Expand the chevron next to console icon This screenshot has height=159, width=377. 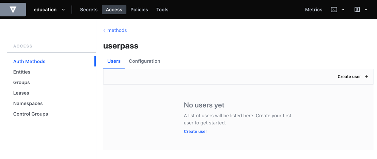click(343, 9)
